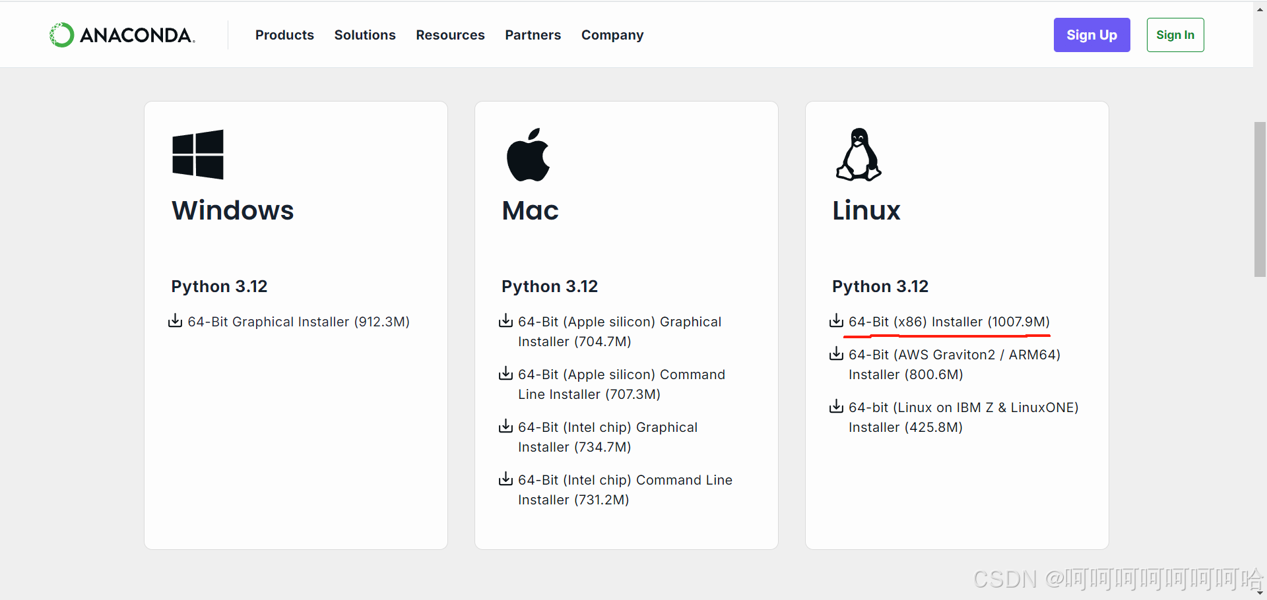Click the Linux penguin icon
This screenshot has width=1267, height=600.
click(859, 154)
